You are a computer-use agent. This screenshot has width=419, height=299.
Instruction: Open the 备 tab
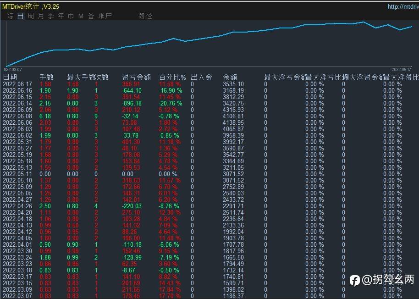point(91,16)
